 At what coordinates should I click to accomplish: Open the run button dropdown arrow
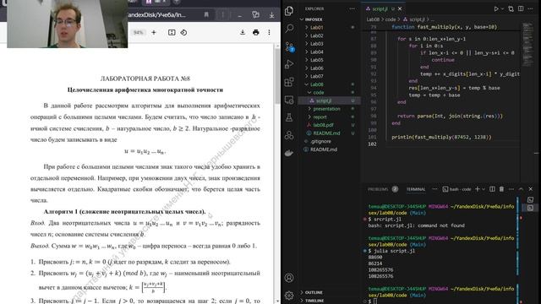coord(502,9)
